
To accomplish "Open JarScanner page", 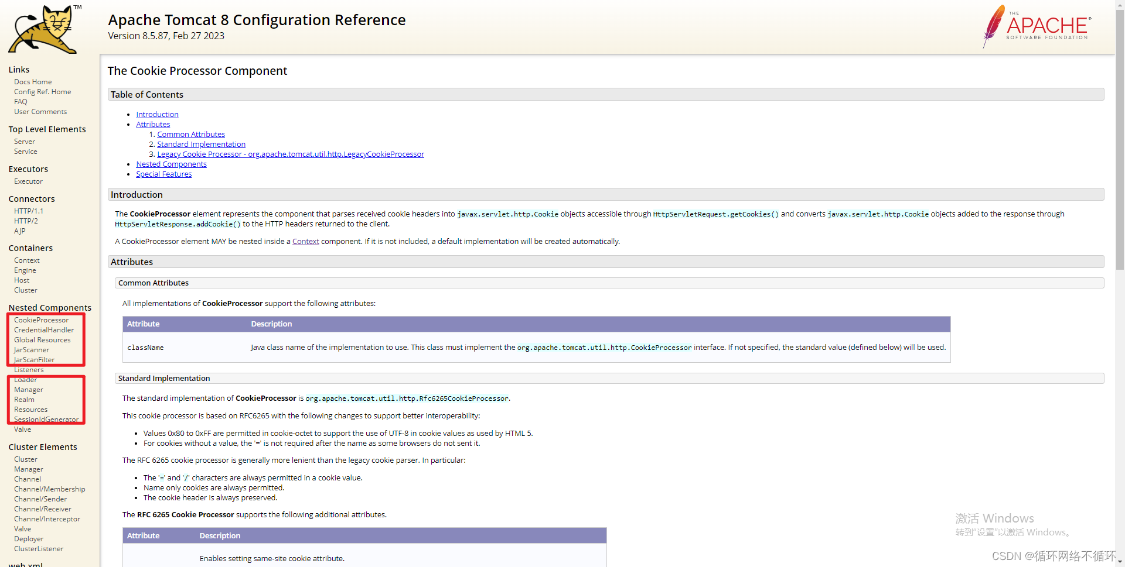I will pyautogui.click(x=32, y=350).
